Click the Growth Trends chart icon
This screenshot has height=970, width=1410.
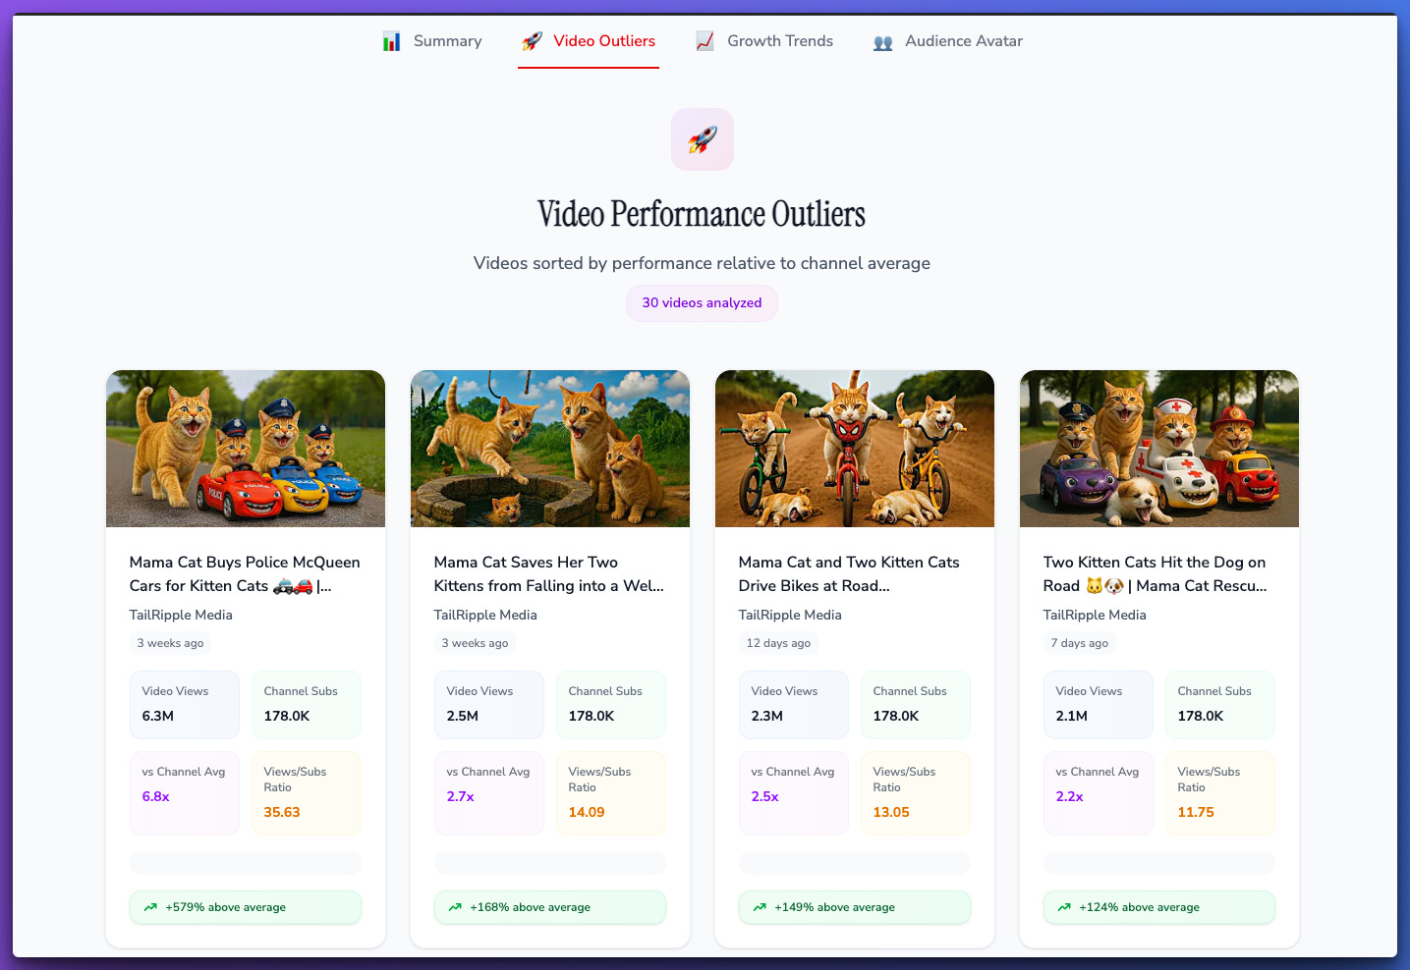pyautogui.click(x=705, y=41)
